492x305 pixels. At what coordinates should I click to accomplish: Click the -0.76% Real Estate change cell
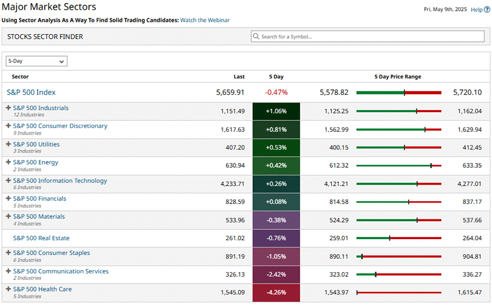tap(276, 238)
